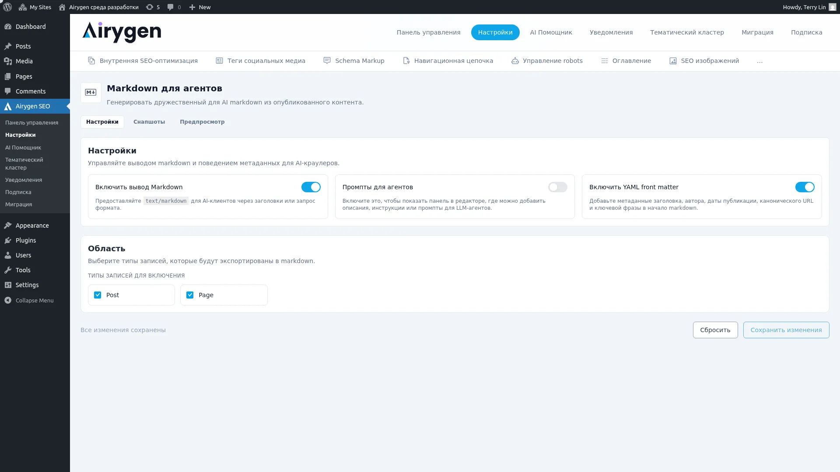Click "Все изменения сохранены" status text
Viewport: 840px width, 472px height.
(123, 330)
